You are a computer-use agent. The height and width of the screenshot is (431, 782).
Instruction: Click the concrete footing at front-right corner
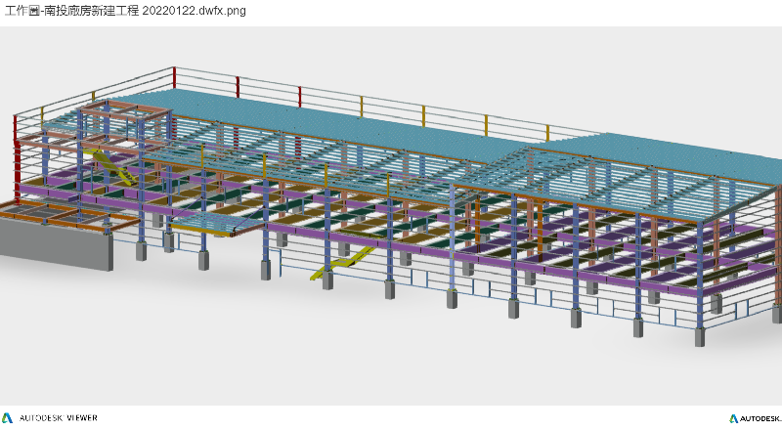[x=699, y=337]
